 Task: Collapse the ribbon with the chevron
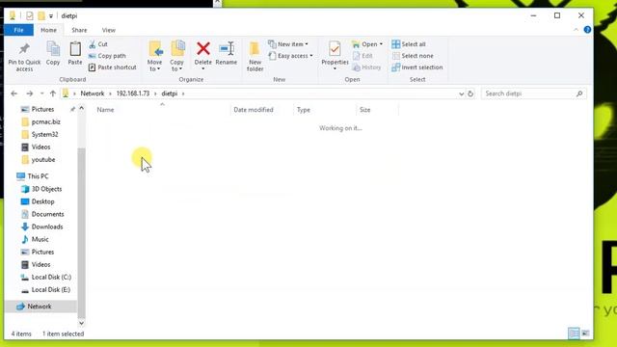point(577,30)
